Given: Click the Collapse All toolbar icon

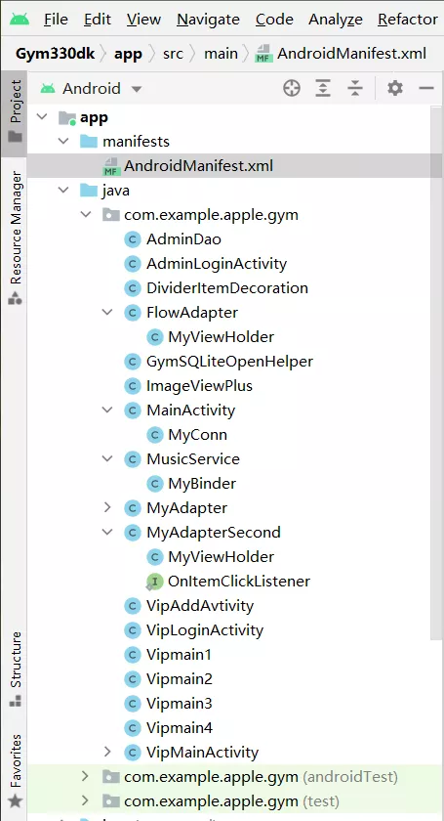Looking at the screenshot, I should coord(355,88).
